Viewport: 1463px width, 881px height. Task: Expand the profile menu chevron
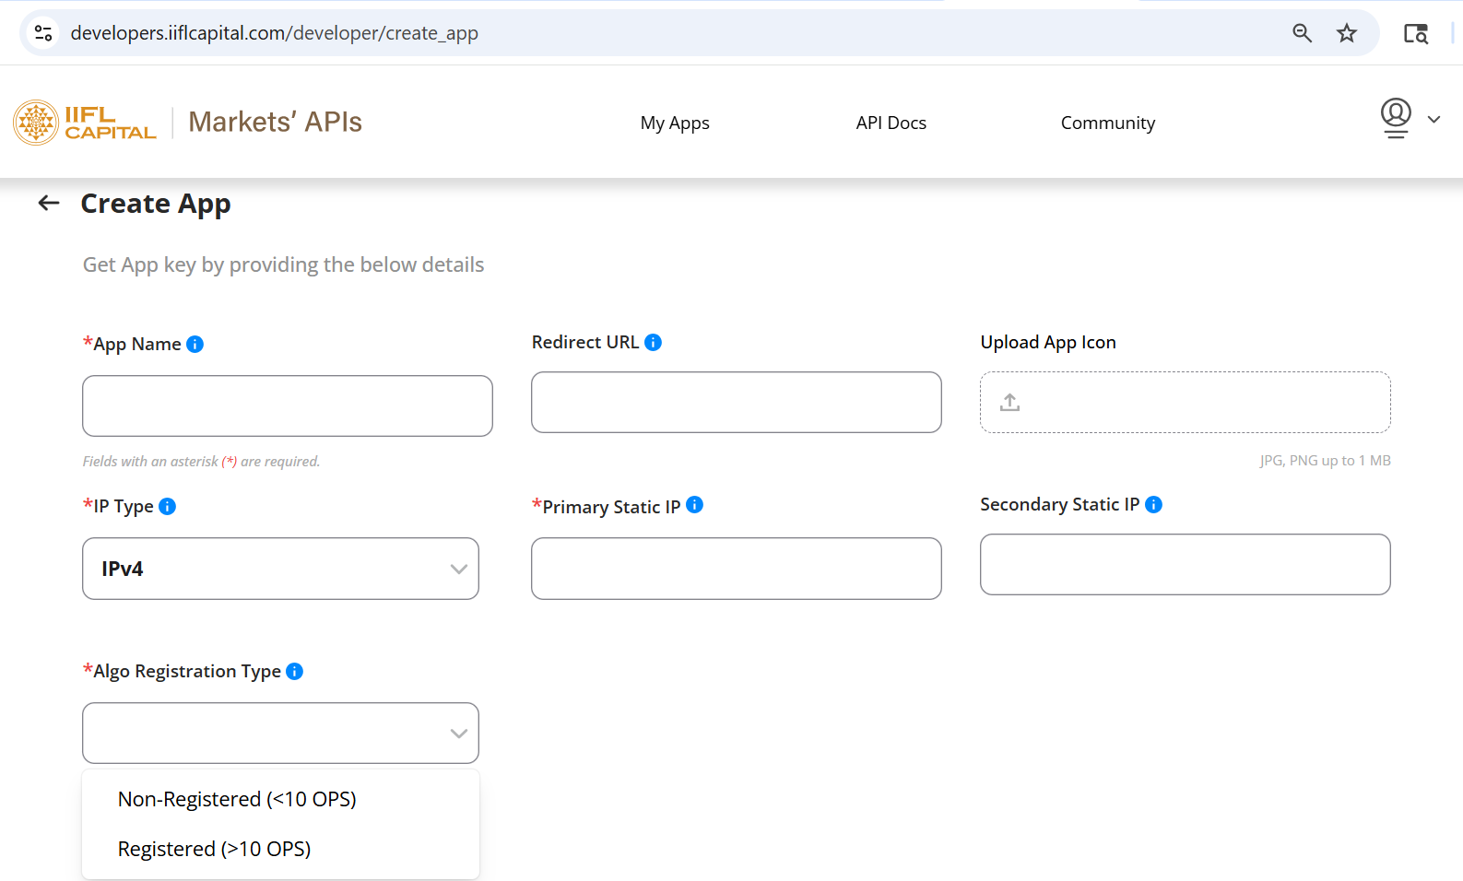point(1434,119)
